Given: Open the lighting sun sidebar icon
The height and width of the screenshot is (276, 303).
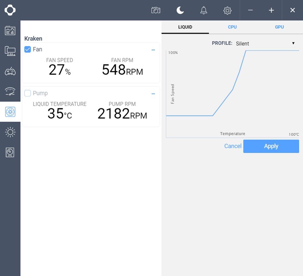Looking at the screenshot, I should click(x=10, y=132).
